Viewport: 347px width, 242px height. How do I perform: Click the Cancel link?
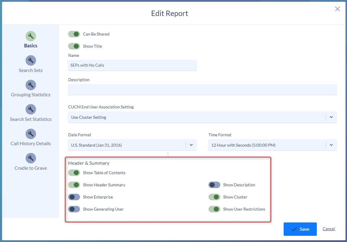329,229
